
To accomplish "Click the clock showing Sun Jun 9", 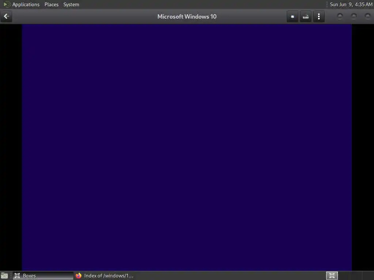I will (x=351, y=4).
